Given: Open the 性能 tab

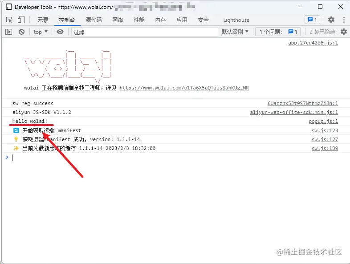Looking at the screenshot, I should coord(139,20).
